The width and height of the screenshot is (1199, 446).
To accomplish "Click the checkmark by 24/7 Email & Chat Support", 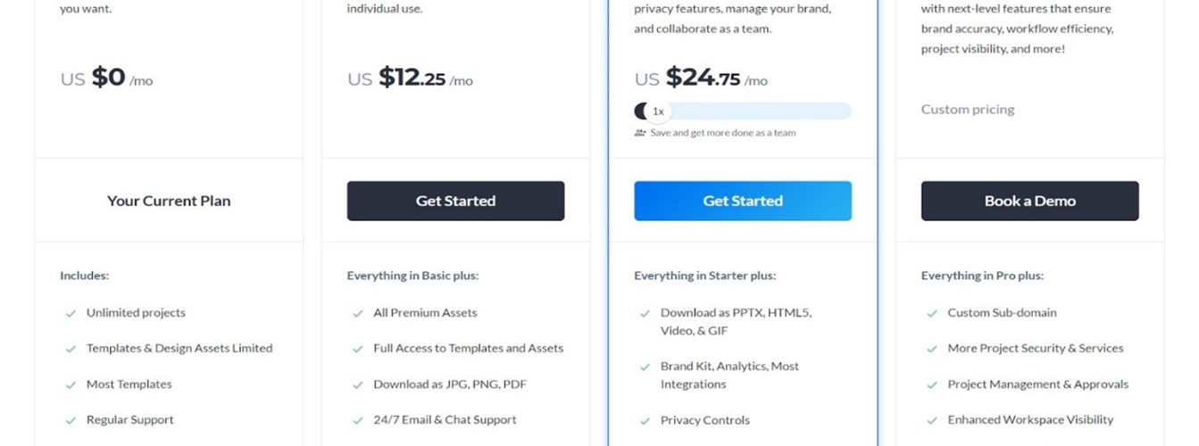I will (357, 420).
